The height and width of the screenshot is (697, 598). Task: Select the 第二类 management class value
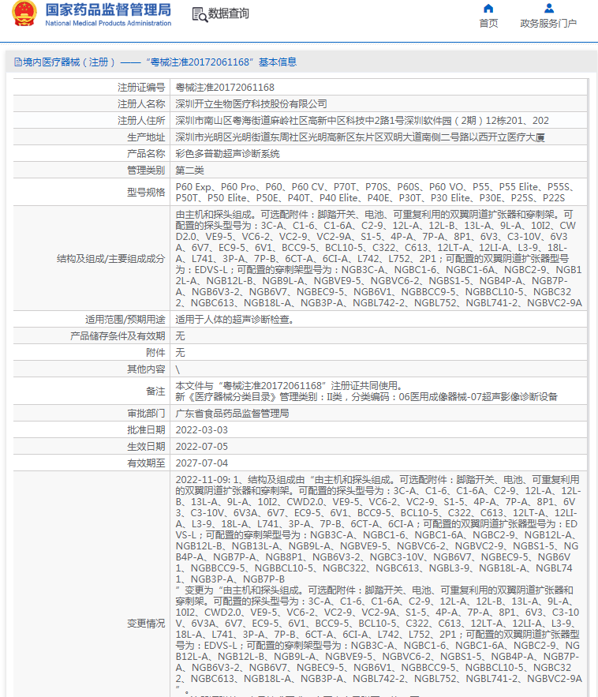[189, 171]
